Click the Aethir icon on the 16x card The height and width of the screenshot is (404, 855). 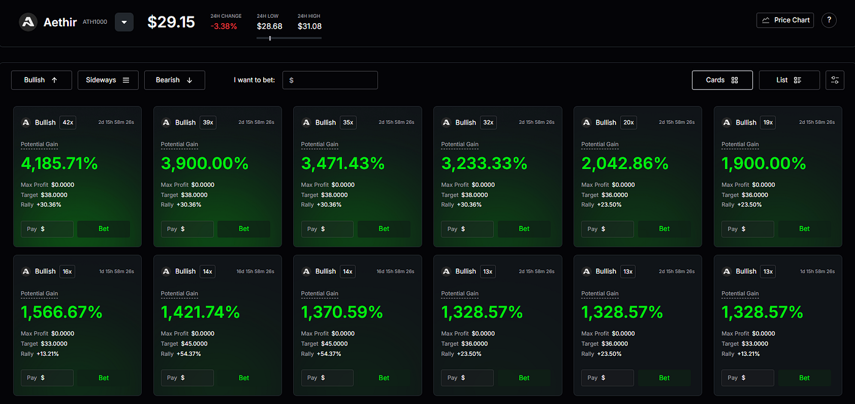26,271
